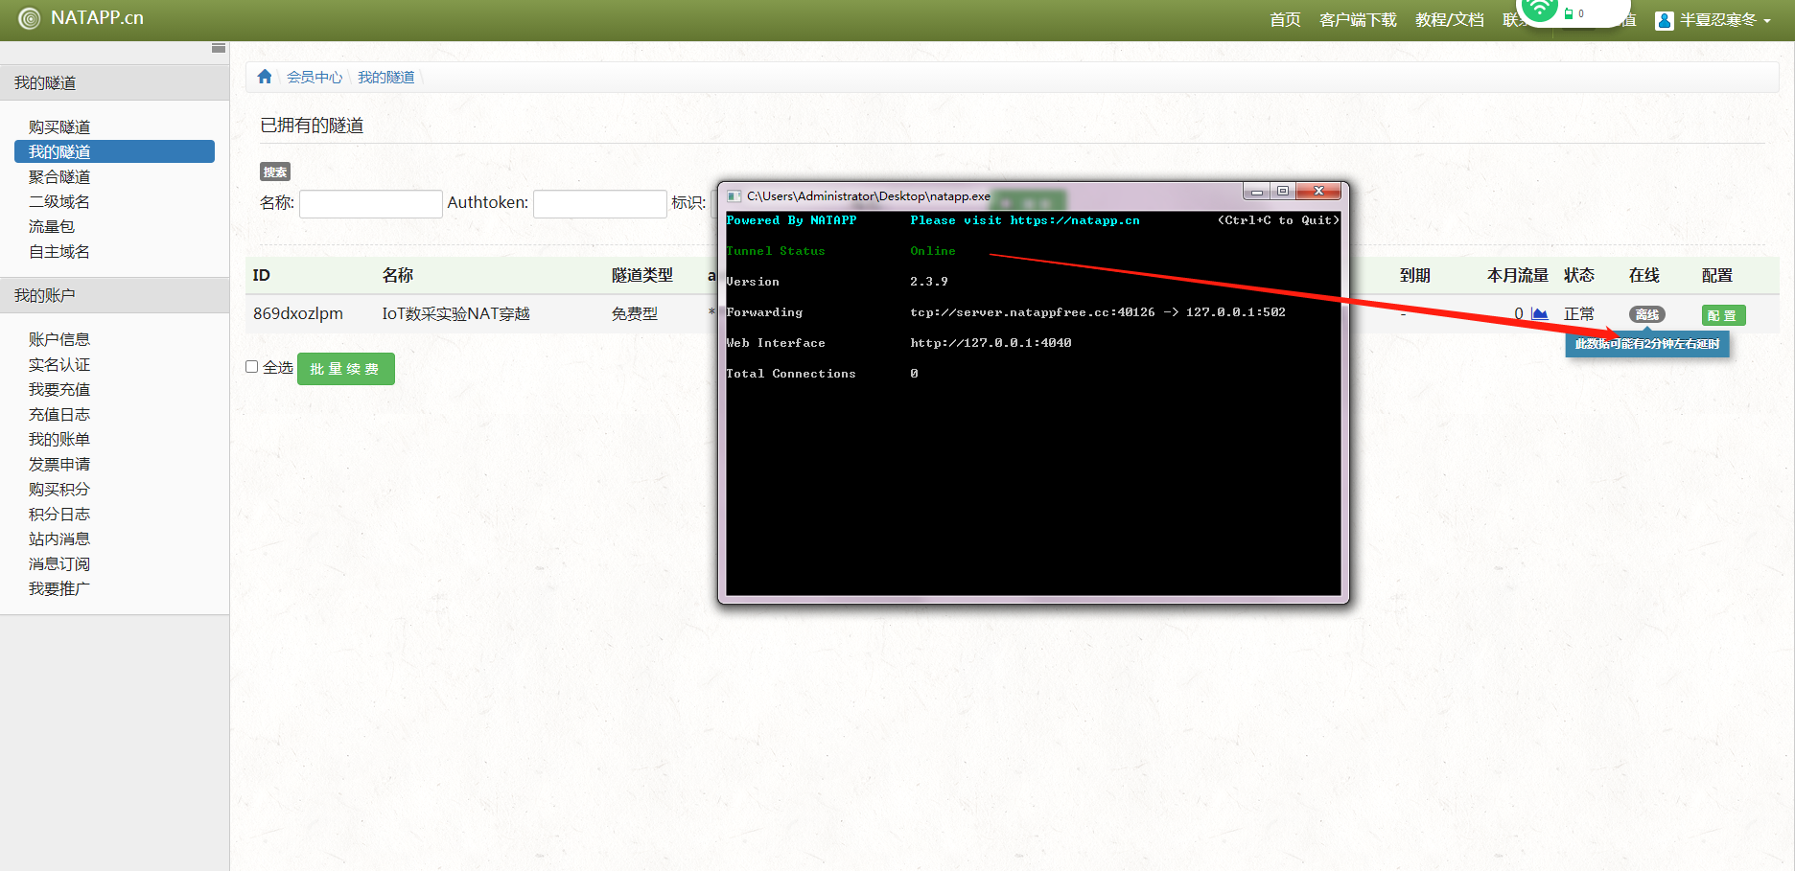Collapse the sidebar with the hamburger icon
1795x871 pixels.
click(x=219, y=48)
